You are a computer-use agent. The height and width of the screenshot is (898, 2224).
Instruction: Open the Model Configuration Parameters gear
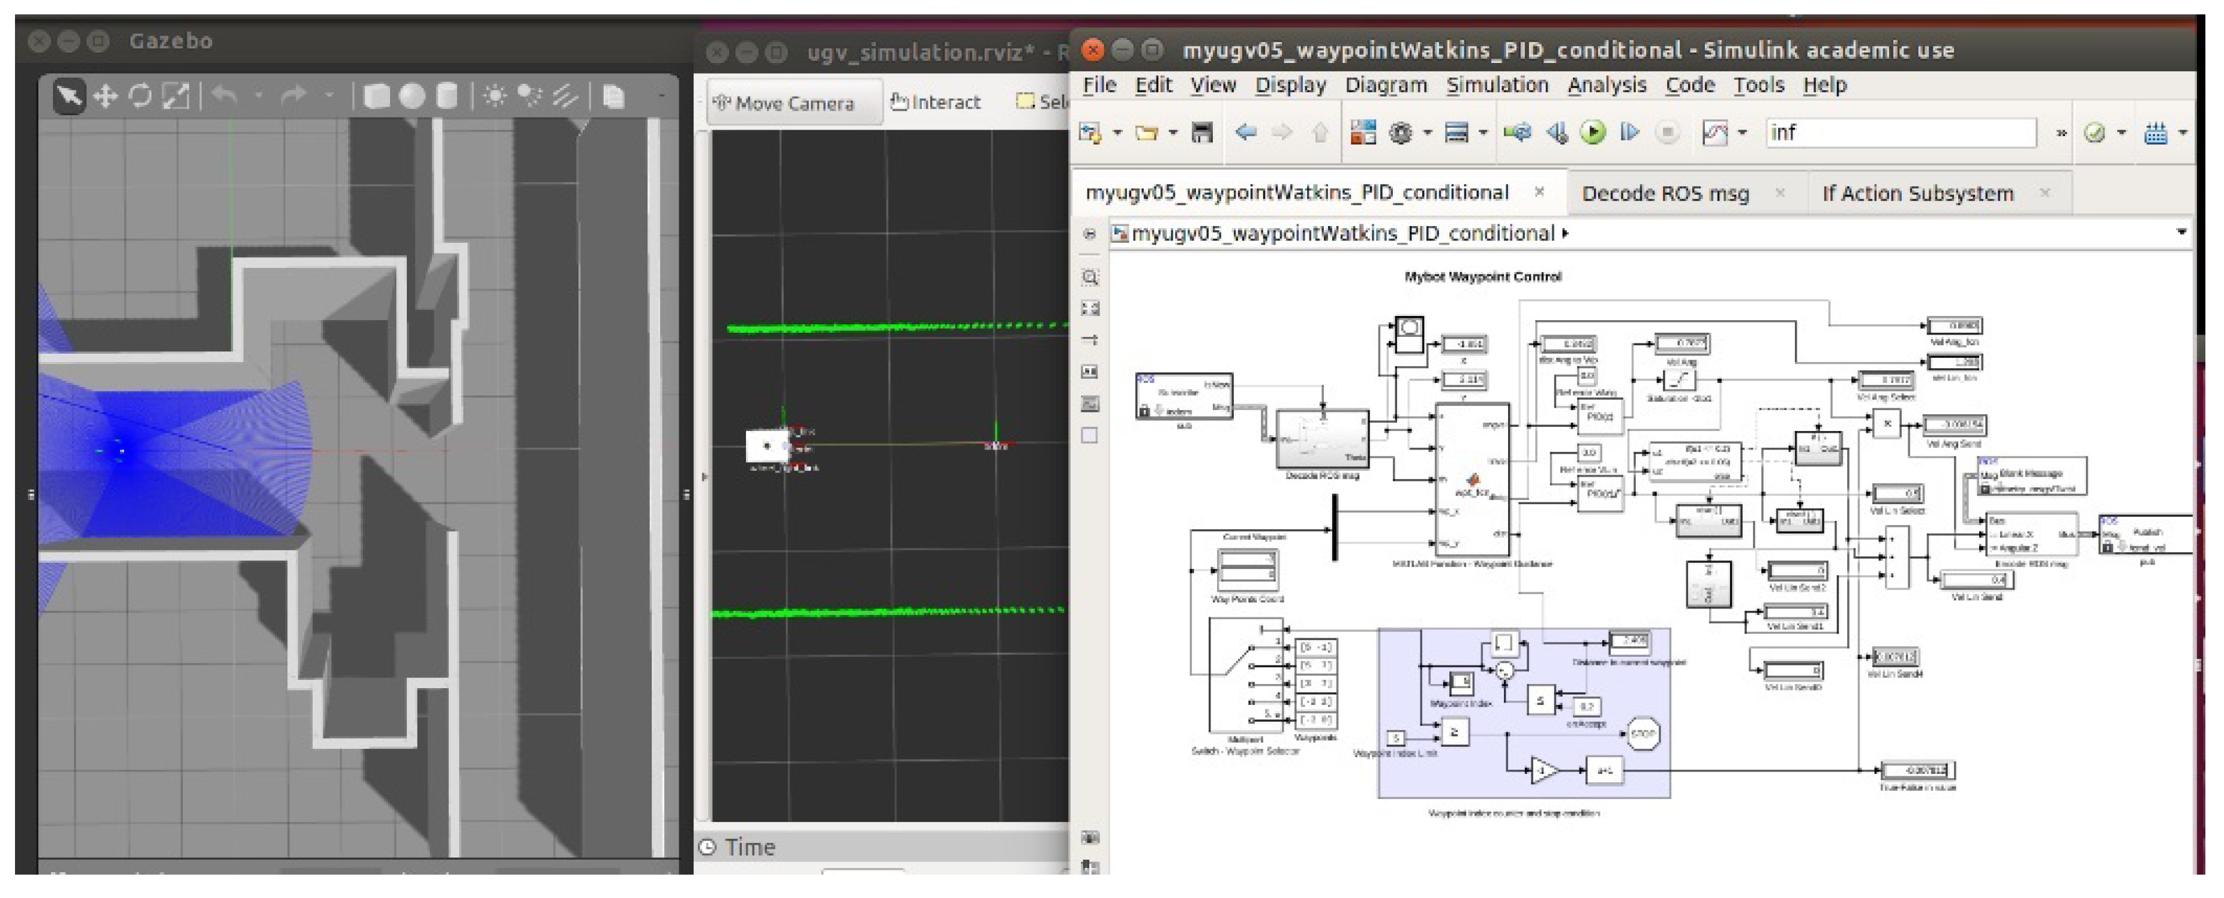[x=1401, y=132]
